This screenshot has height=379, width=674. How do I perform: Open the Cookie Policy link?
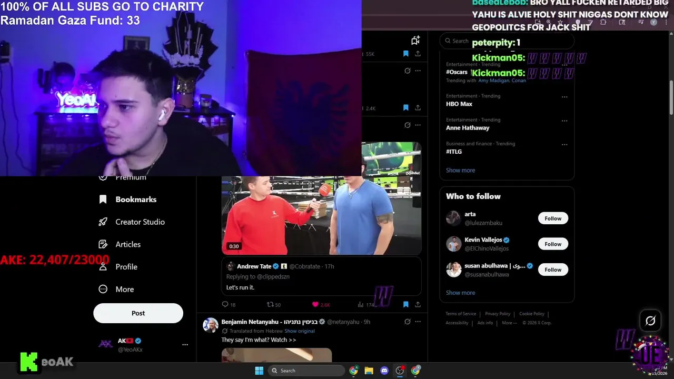[x=532, y=314]
